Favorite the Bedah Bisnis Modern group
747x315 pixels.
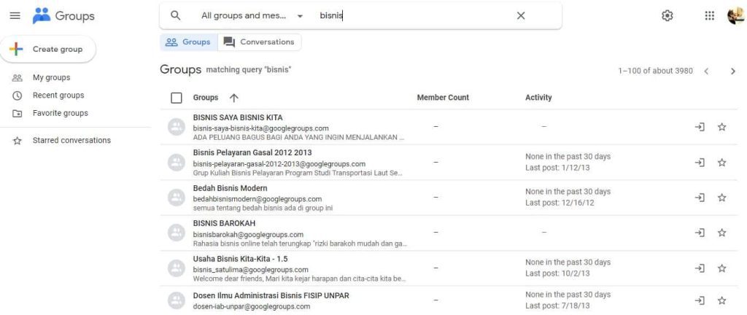(x=721, y=198)
